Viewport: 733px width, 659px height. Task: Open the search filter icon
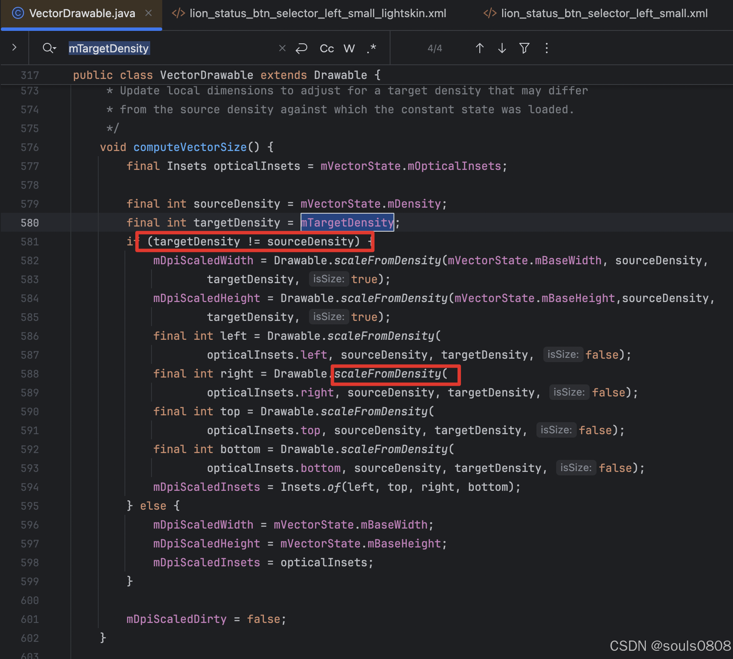click(x=524, y=48)
